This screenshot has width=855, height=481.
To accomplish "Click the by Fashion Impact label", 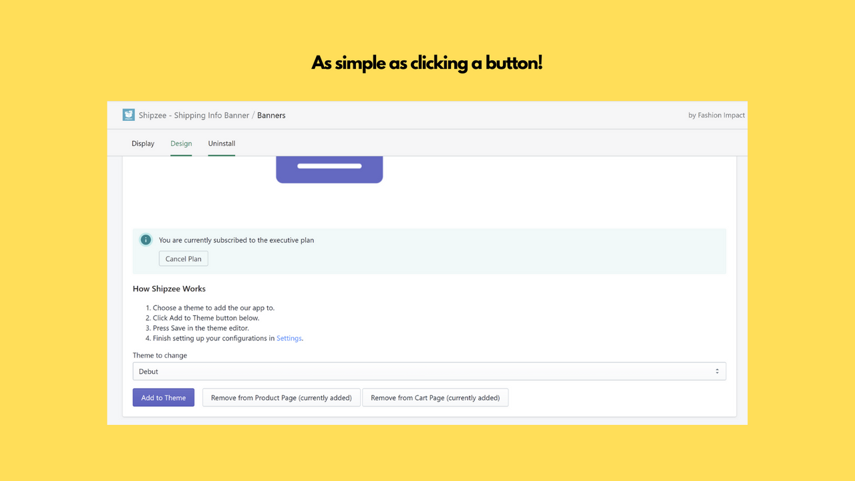I will tap(716, 115).
